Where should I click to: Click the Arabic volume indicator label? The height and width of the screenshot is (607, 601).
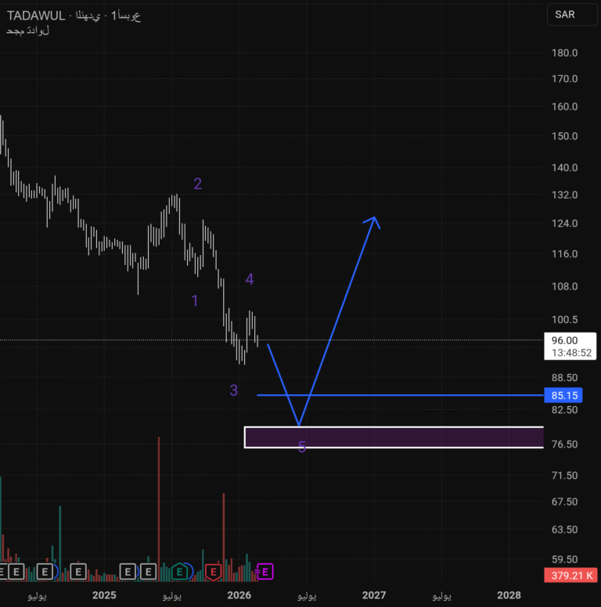click(x=27, y=31)
